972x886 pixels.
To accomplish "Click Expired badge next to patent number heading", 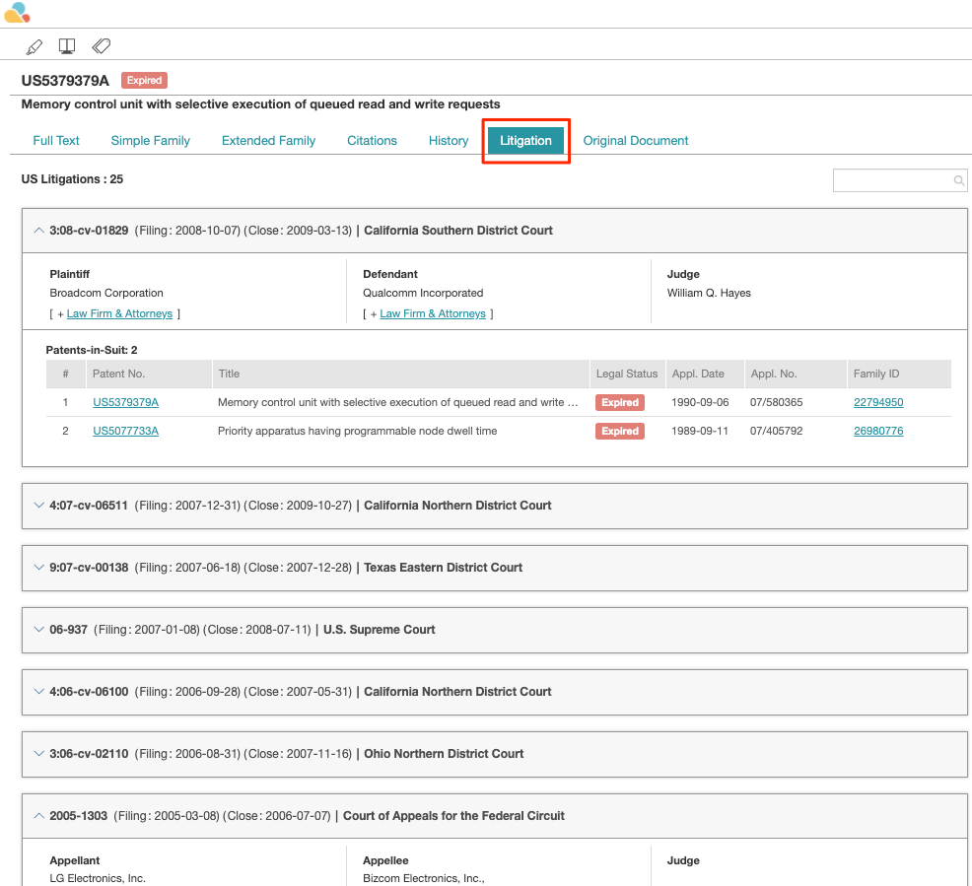I will [x=145, y=81].
